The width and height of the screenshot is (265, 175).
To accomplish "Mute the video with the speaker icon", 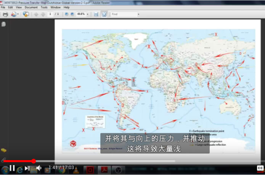I will [x=39, y=168].
